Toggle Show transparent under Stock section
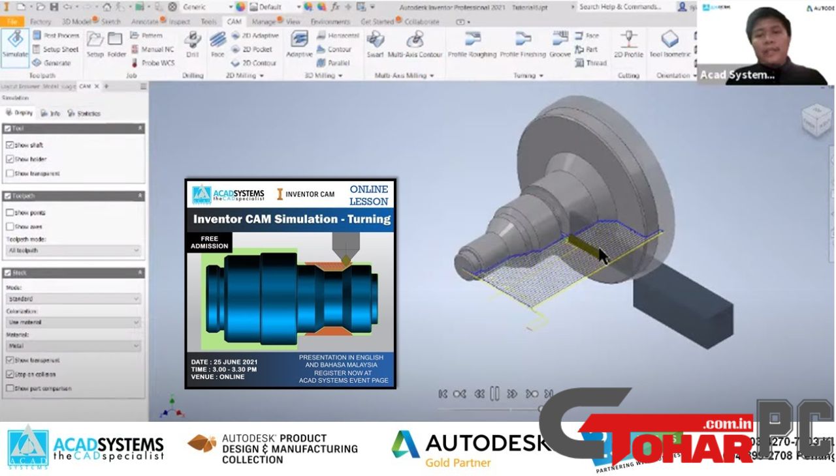836x476 pixels. click(10, 360)
